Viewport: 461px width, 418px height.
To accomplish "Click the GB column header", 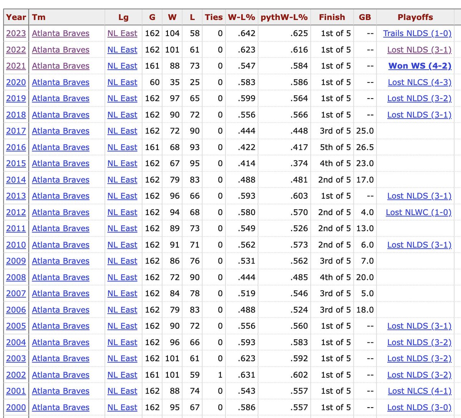I will pos(365,17).
